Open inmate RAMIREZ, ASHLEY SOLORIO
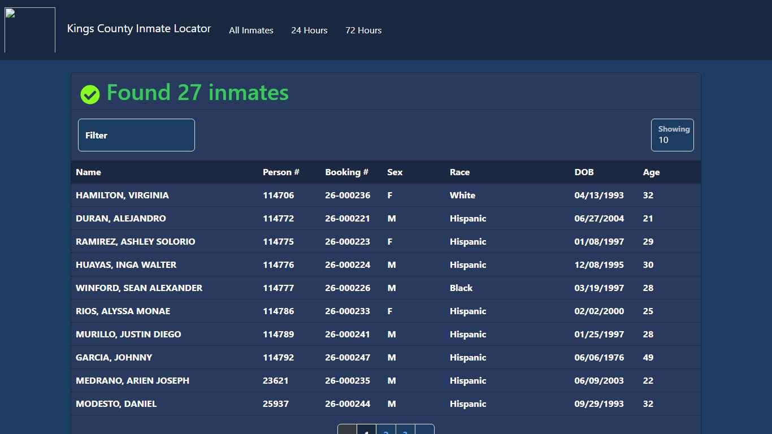This screenshot has height=434, width=772. [136, 241]
